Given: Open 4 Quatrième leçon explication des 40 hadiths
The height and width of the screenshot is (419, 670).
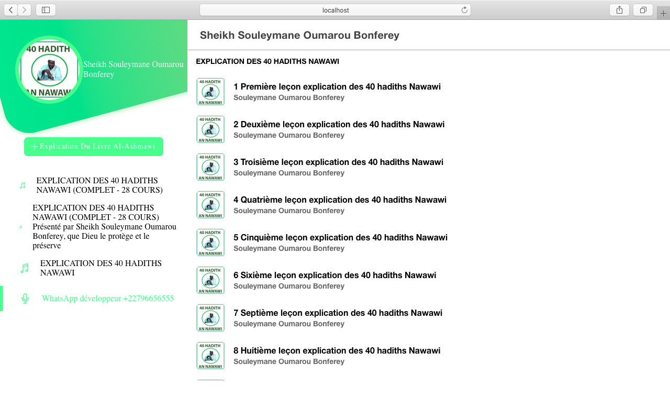Looking at the screenshot, I should [x=340, y=200].
